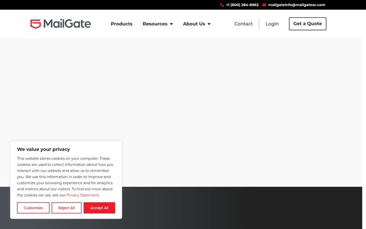Click the MailGate wordmark text
The height and width of the screenshot is (229, 366).
67,23
